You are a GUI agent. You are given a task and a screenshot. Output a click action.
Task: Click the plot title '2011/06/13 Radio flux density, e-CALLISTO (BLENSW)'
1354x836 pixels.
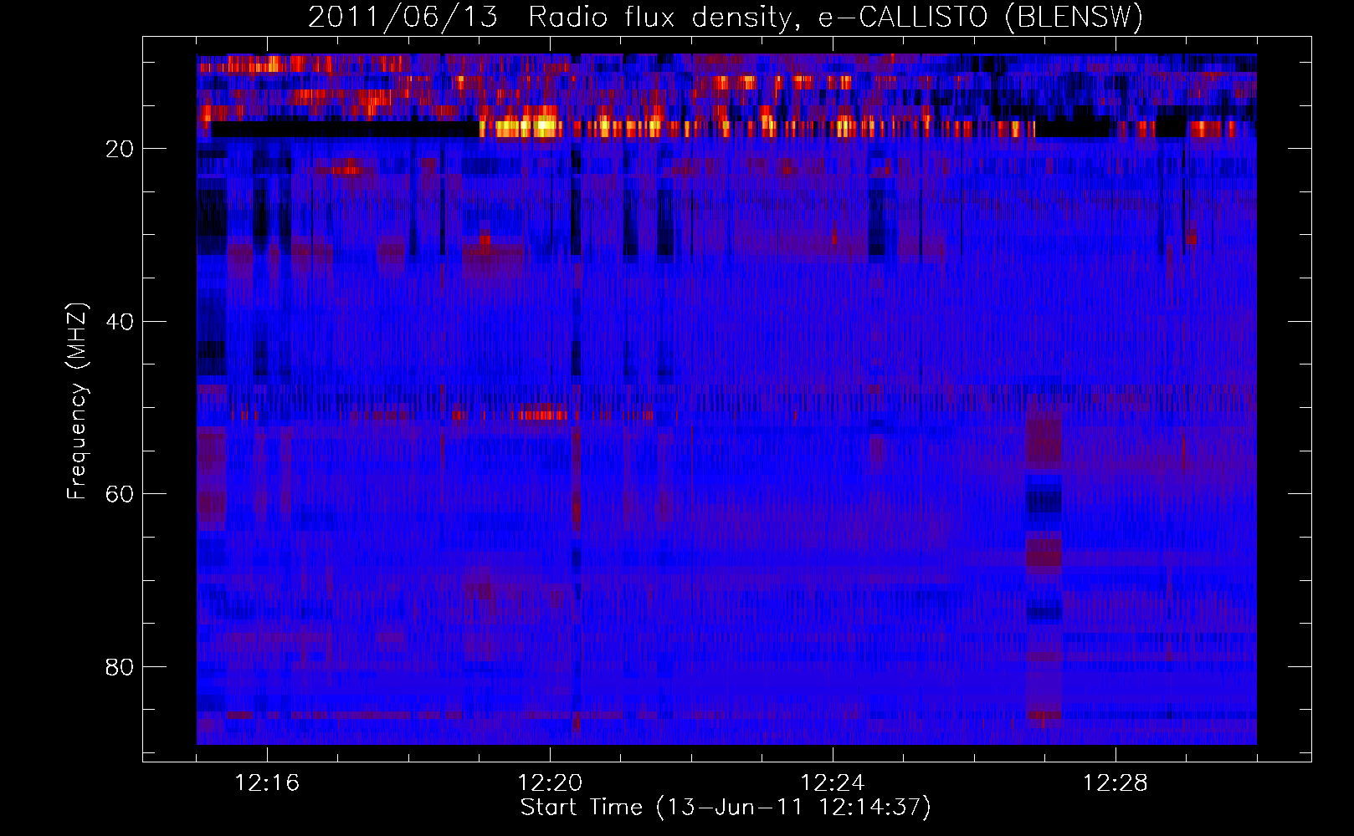point(726,17)
